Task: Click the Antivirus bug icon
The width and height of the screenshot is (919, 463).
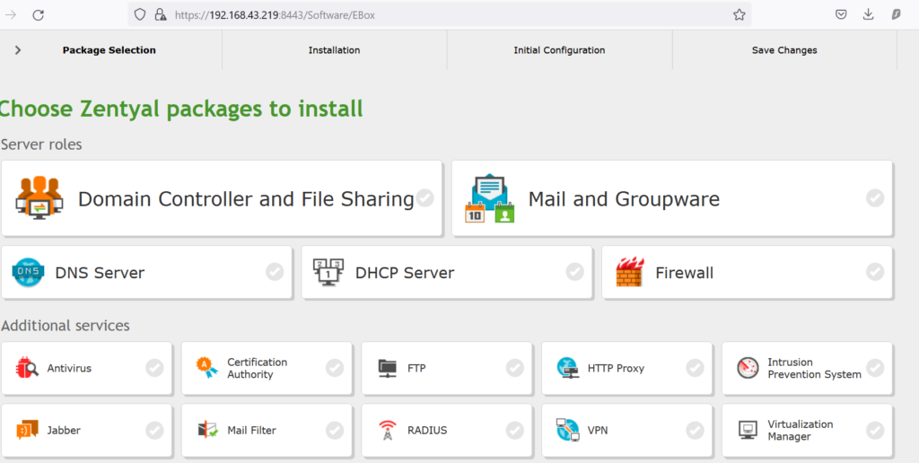Action: pos(28,368)
